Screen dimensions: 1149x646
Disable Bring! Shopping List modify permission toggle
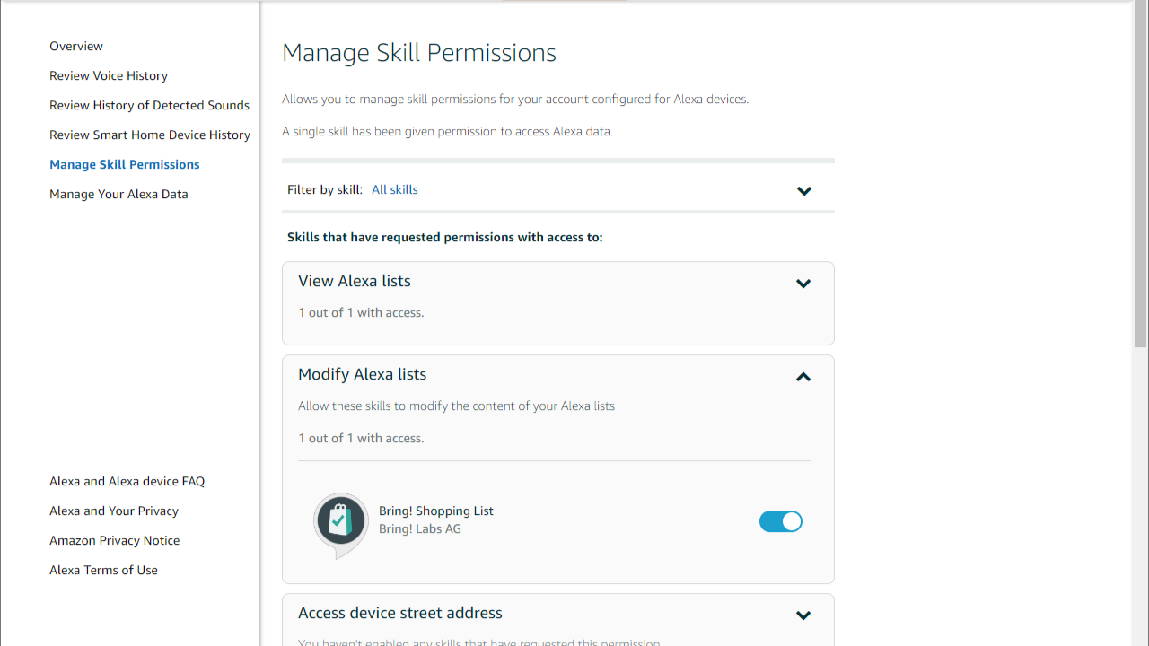(x=781, y=521)
